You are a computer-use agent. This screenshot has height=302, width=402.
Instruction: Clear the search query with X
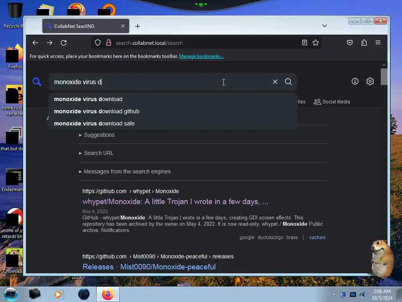[x=275, y=82]
